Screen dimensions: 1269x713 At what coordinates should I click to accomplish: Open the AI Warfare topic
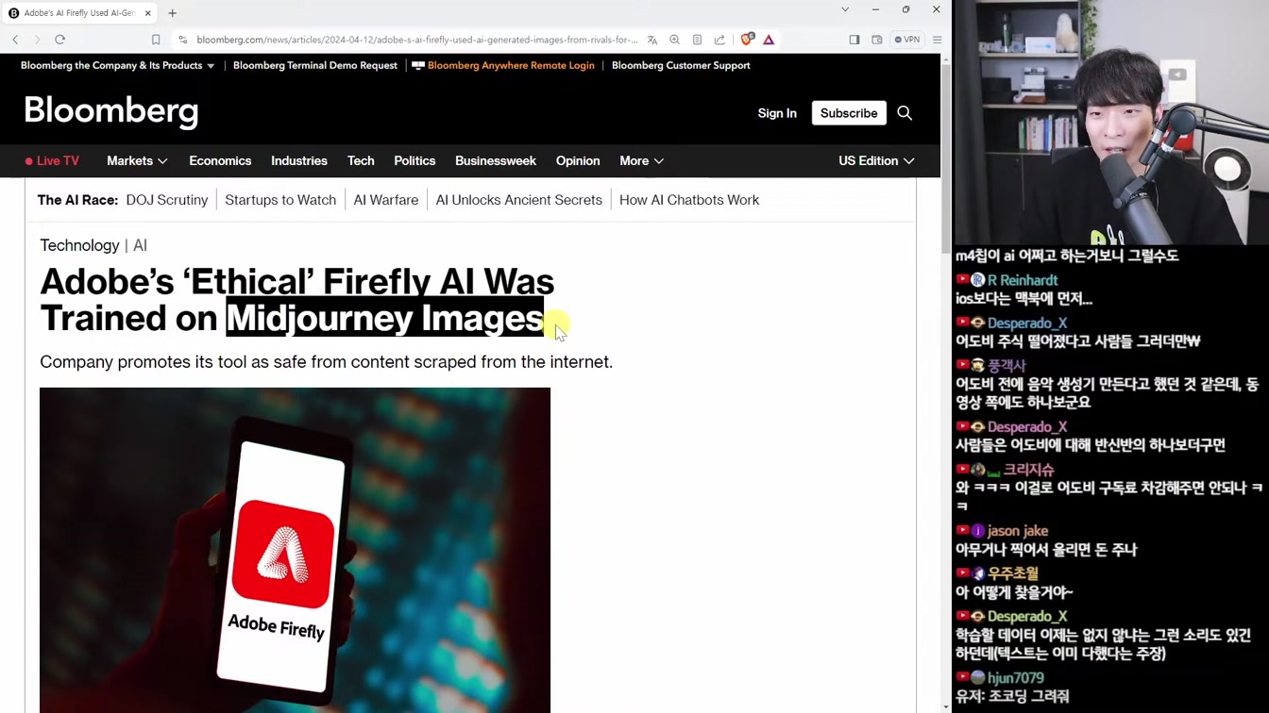click(386, 200)
